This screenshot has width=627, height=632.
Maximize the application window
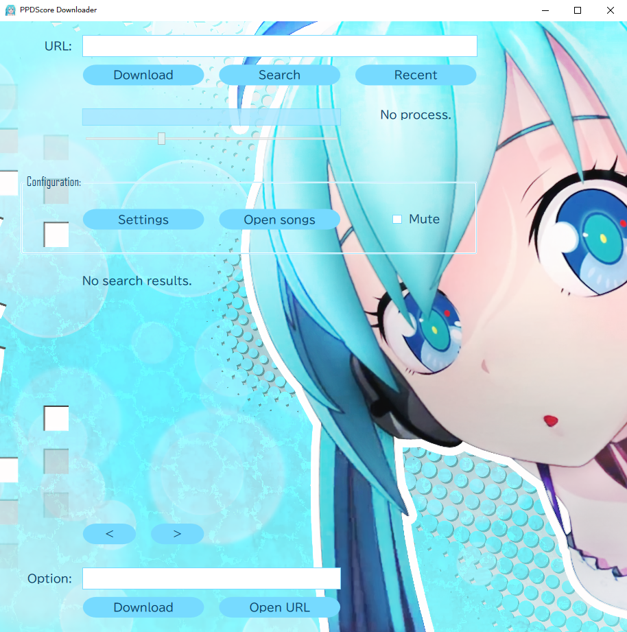pos(578,10)
